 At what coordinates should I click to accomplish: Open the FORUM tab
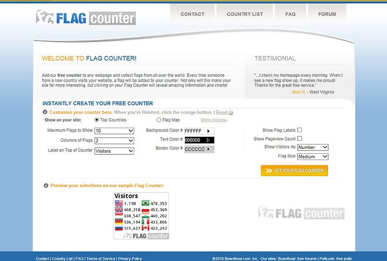coord(327,14)
